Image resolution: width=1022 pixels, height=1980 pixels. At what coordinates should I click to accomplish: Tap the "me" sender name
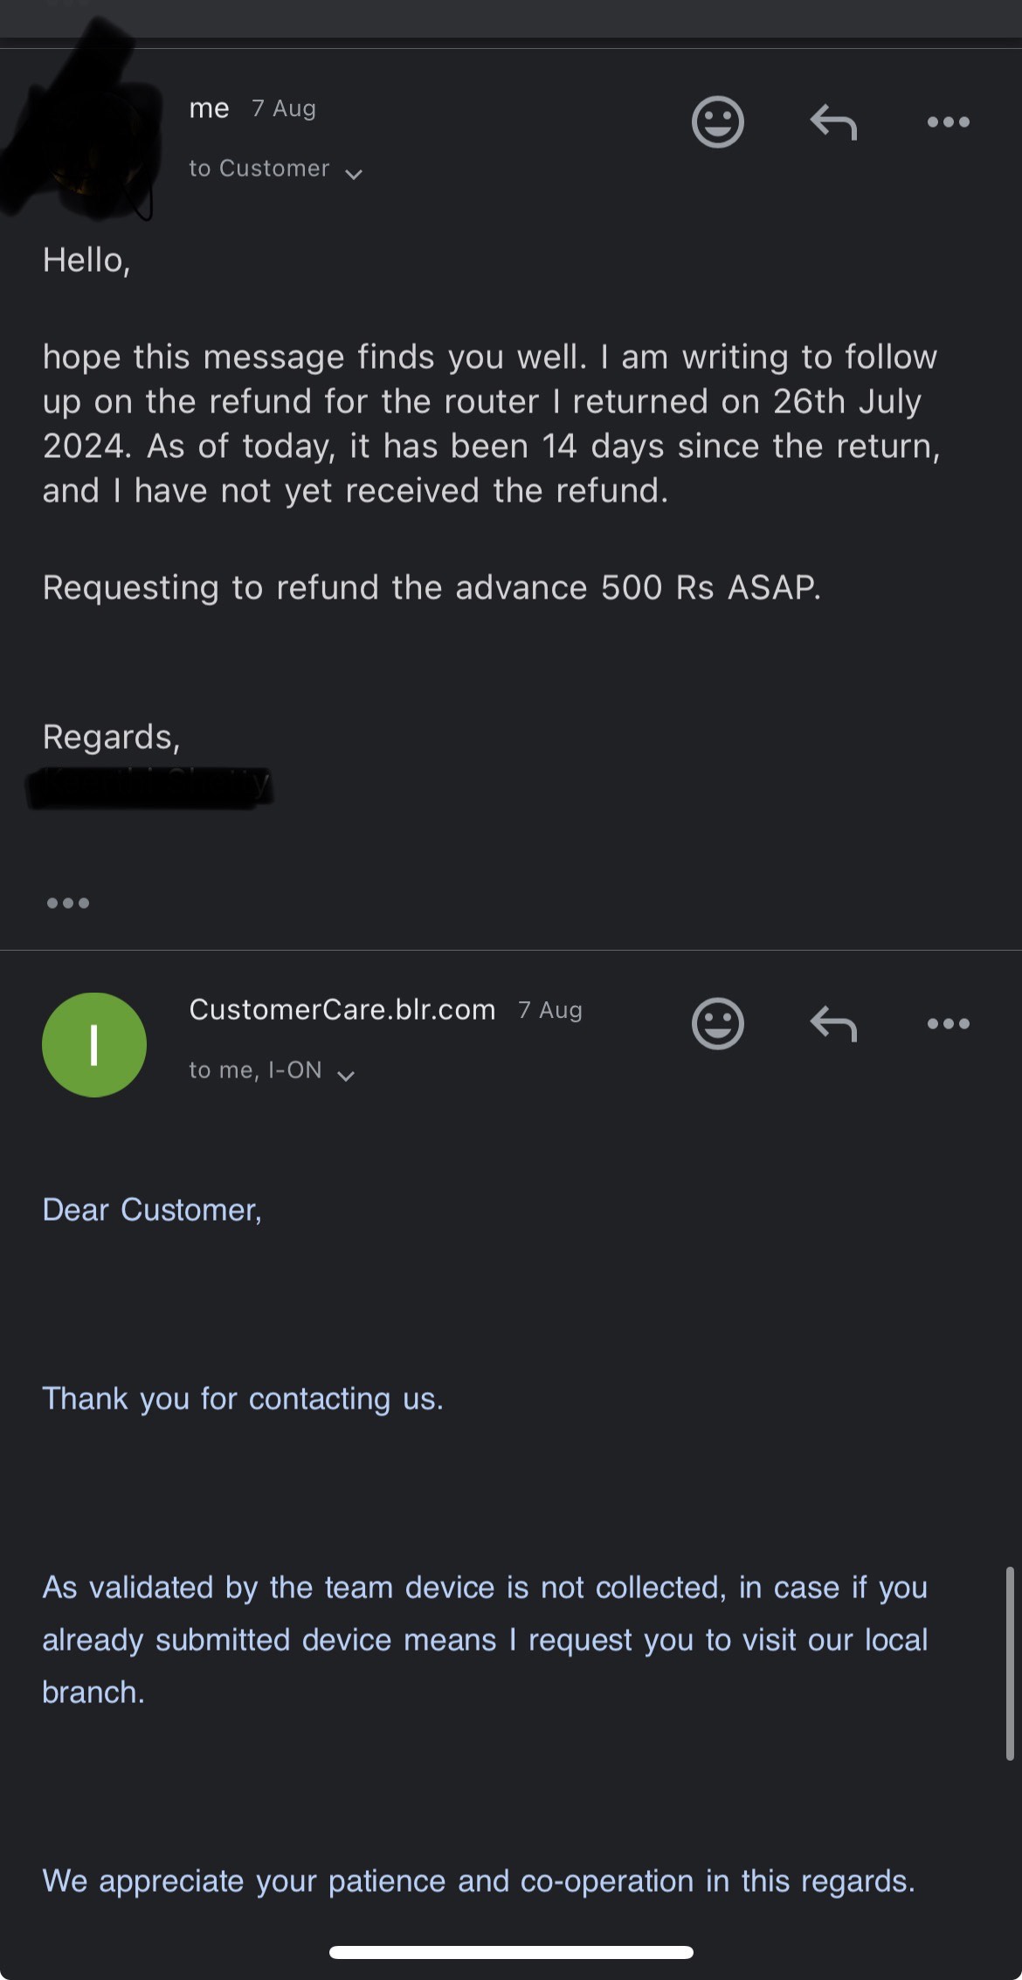click(x=210, y=108)
